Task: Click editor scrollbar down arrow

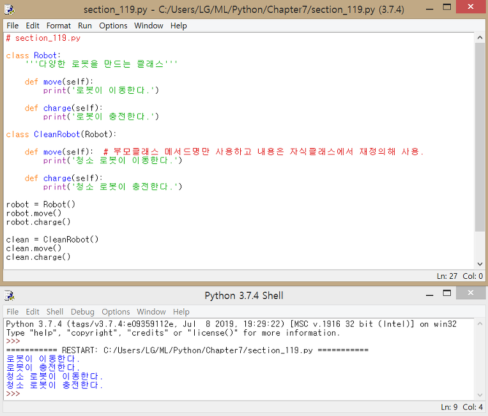Action: point(480,264)
